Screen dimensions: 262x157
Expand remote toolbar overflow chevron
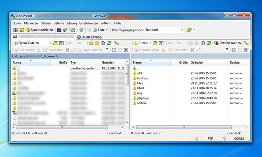[227, 49]
